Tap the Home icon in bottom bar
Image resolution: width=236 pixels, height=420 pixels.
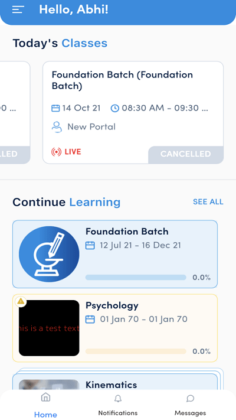pos(46,397)
